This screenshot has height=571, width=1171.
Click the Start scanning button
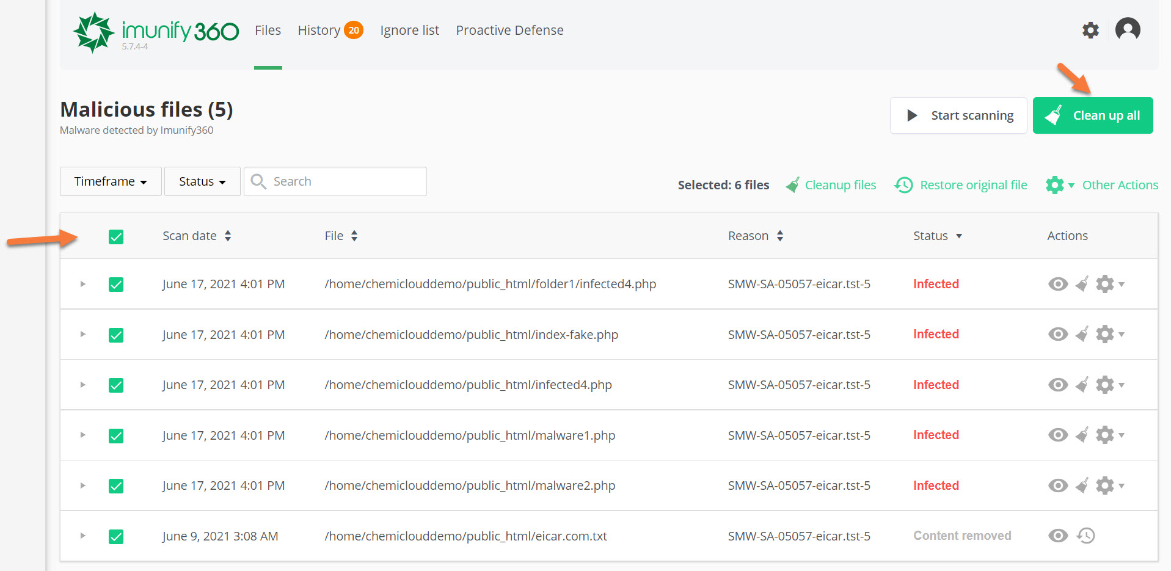958,115
